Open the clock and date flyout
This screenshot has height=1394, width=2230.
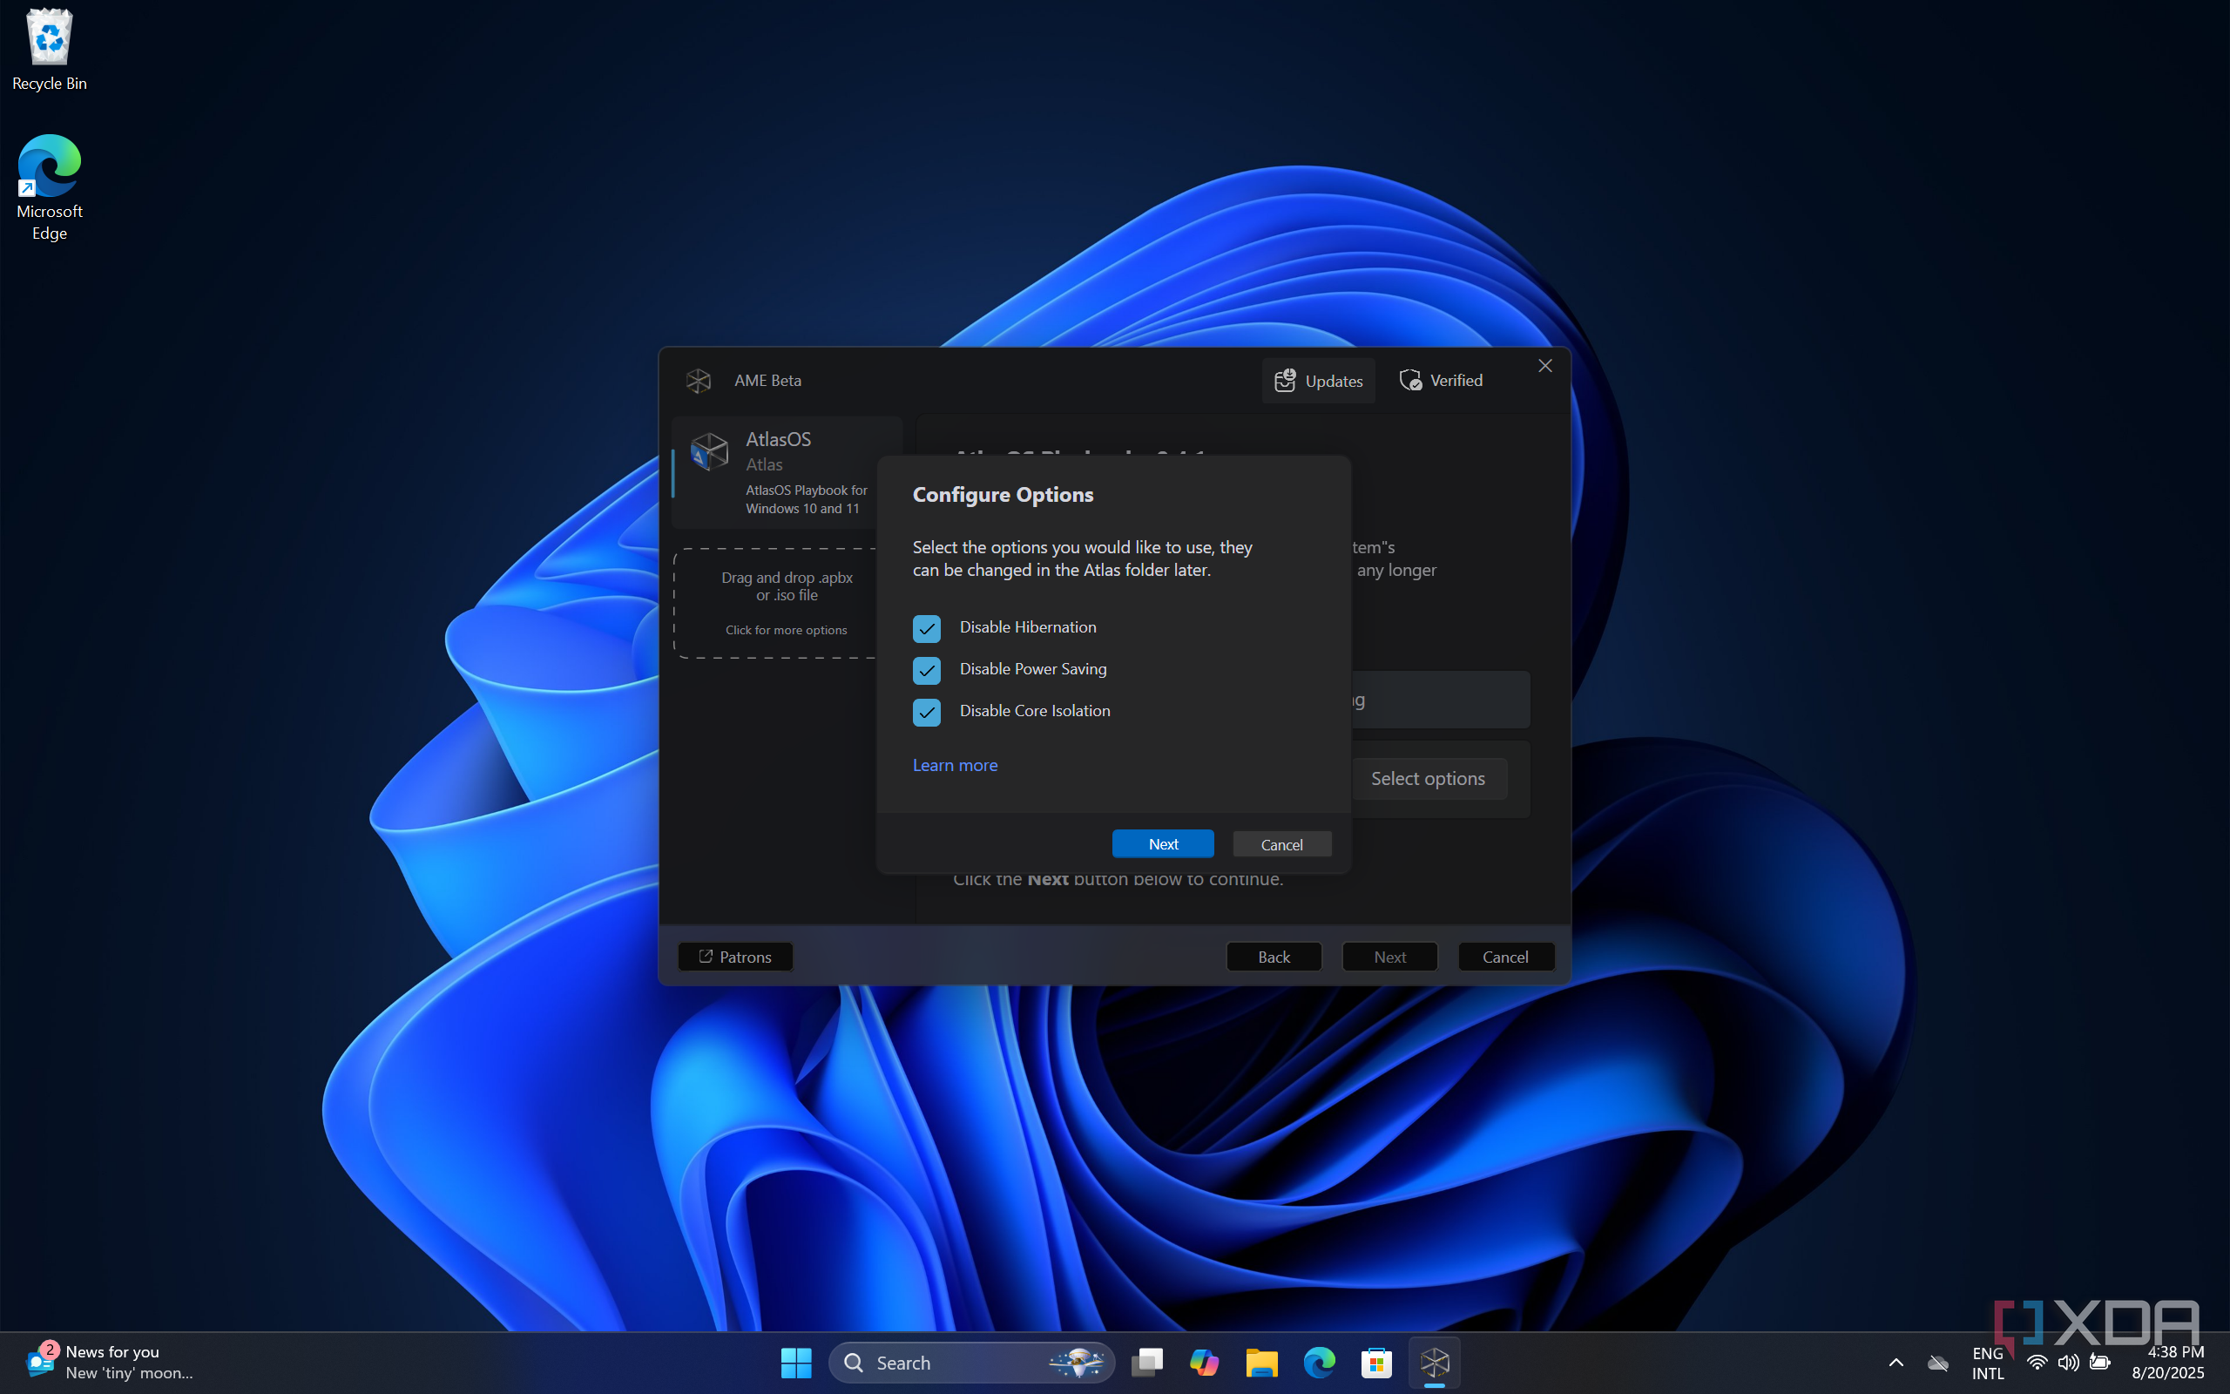tap(2167, 1363)
